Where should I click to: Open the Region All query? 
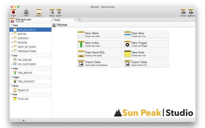pos(30,90)
